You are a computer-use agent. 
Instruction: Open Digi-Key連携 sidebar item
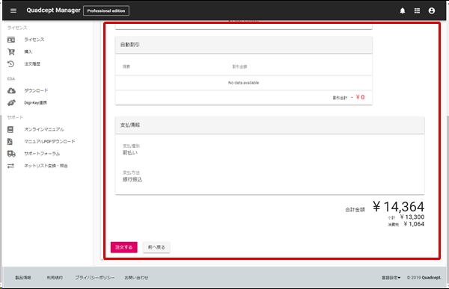(x=35, y=102)
